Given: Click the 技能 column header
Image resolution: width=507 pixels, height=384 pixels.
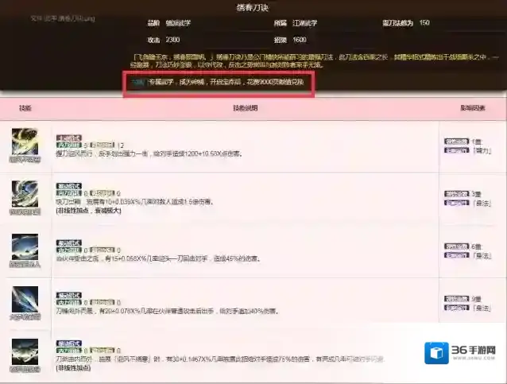Looking at the screenshot, I should 25,108.
